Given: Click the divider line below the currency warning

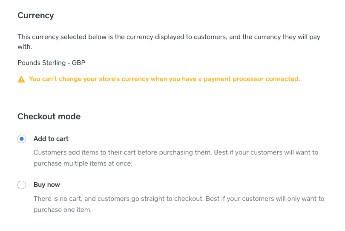Looking at the screenshot, I should (174, 92).
